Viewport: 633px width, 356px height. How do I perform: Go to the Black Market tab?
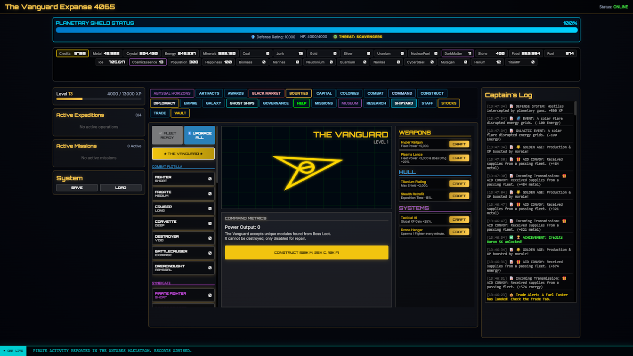(x=266, y=93)
